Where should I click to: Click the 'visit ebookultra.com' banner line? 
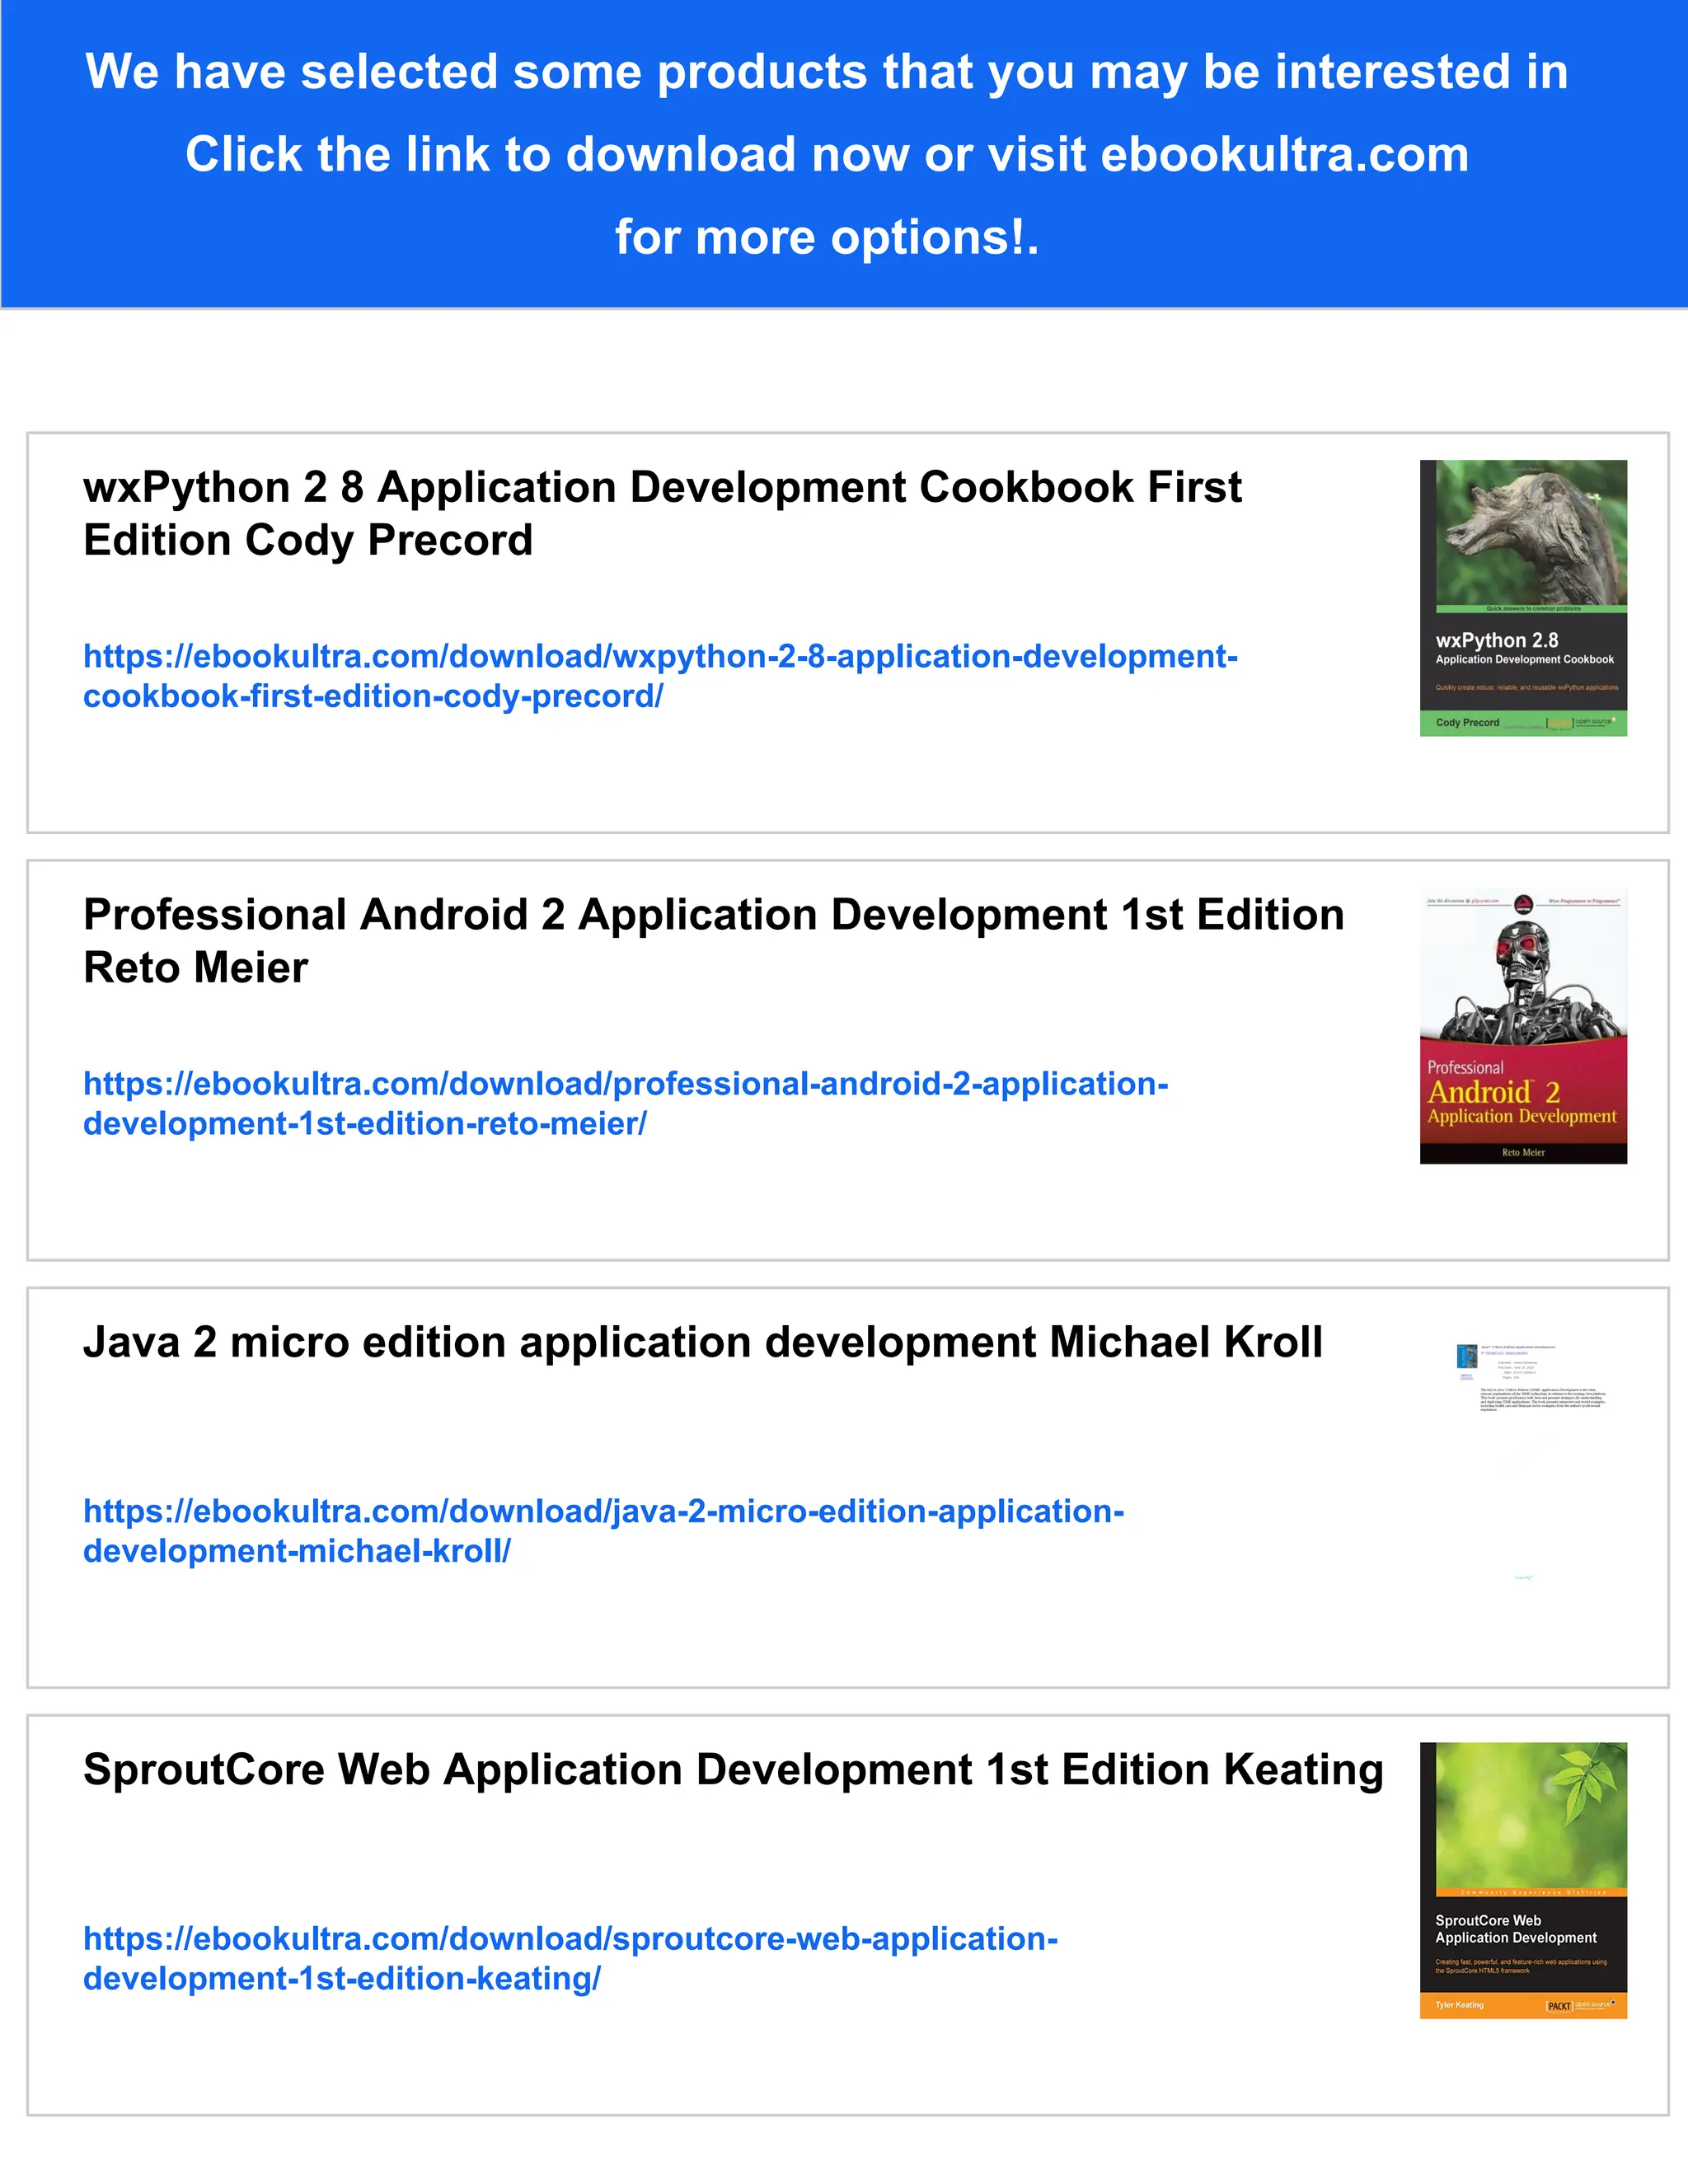point(827,154)
